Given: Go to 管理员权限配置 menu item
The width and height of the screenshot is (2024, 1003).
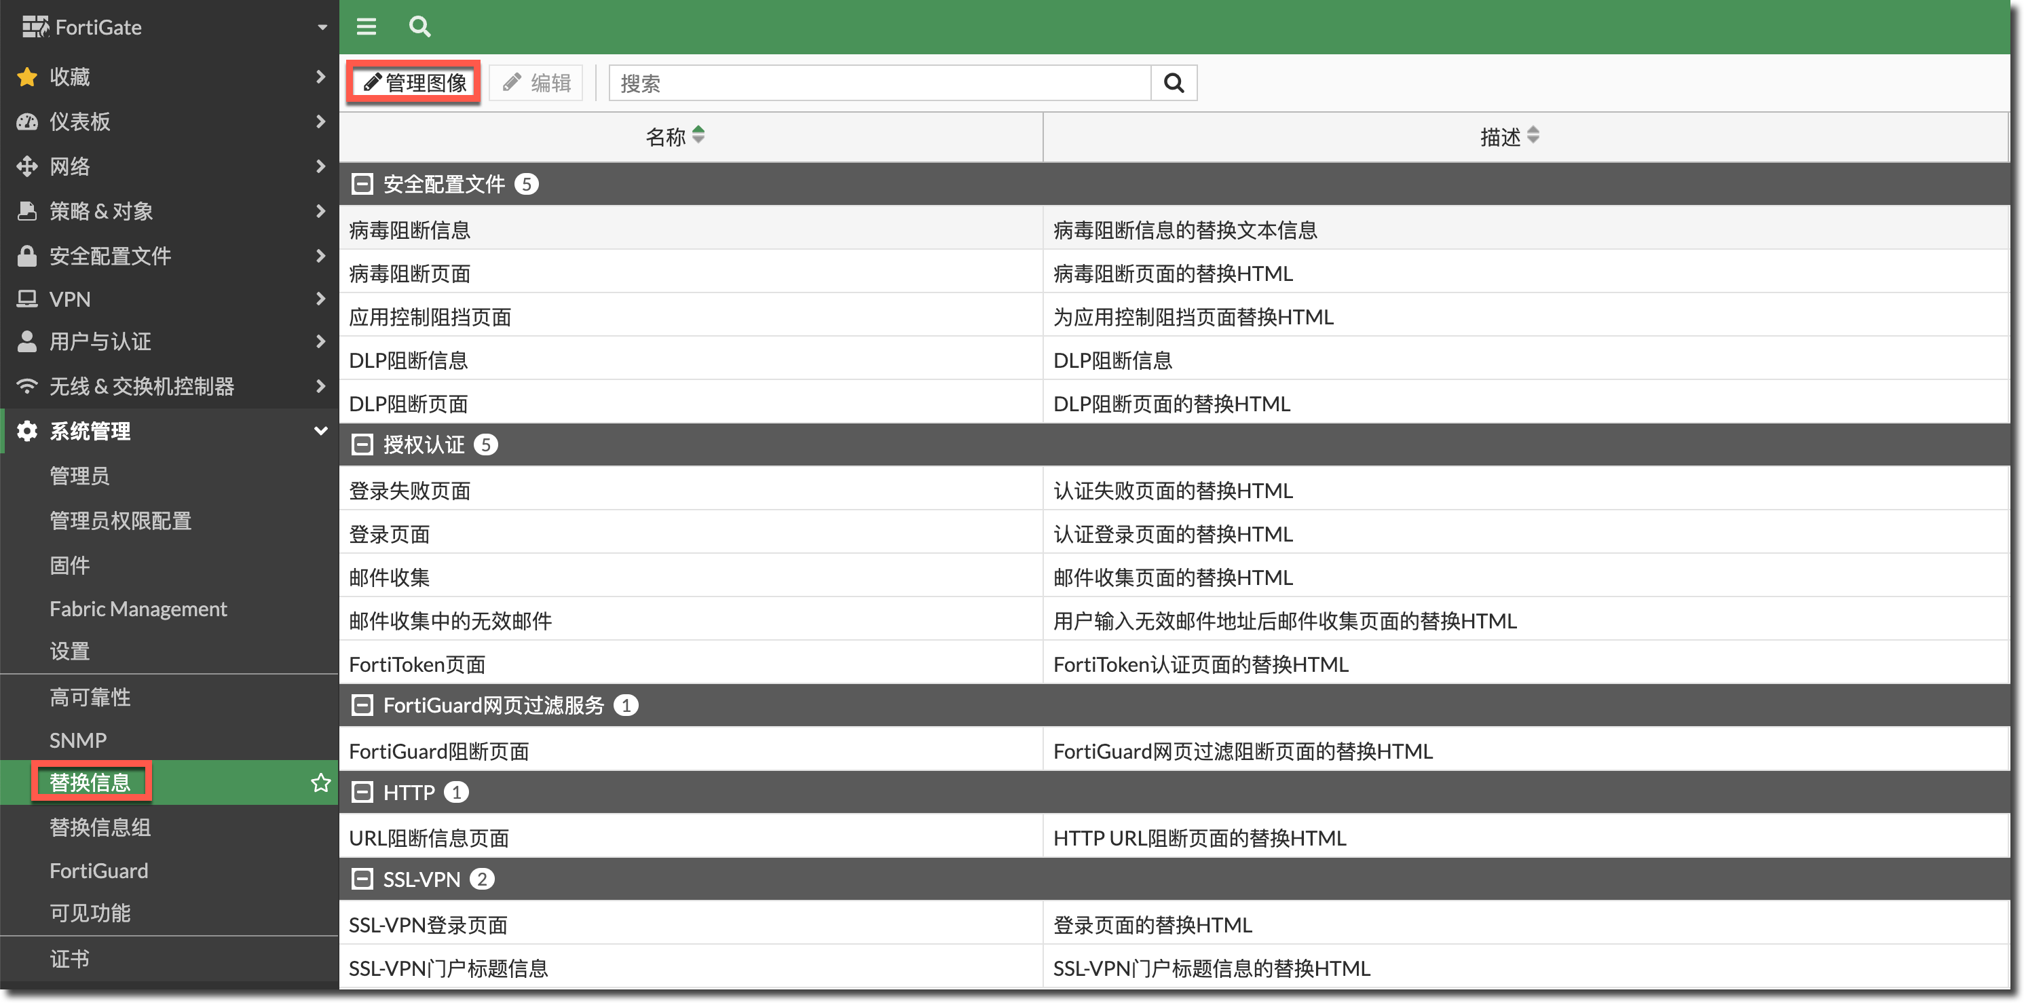Looking at the screenshot, I should point(120,520).
